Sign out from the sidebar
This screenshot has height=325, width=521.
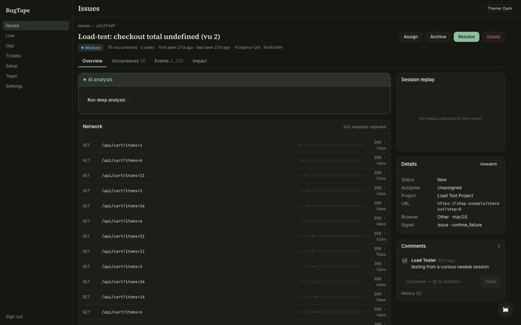(14, 317)
